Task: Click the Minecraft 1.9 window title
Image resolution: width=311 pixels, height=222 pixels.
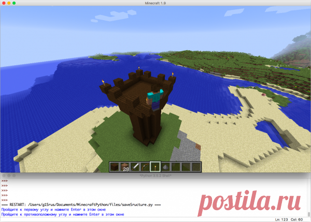Action: (155, 3)
